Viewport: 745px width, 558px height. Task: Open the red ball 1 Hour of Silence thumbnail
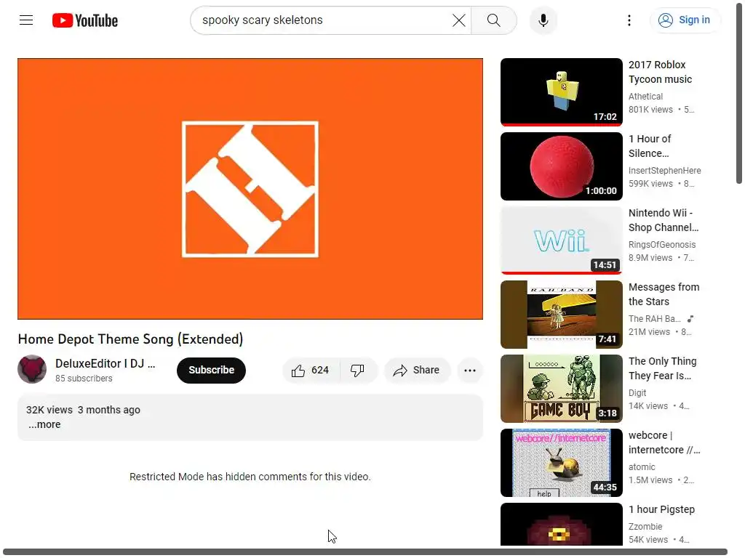pos(561,166)
